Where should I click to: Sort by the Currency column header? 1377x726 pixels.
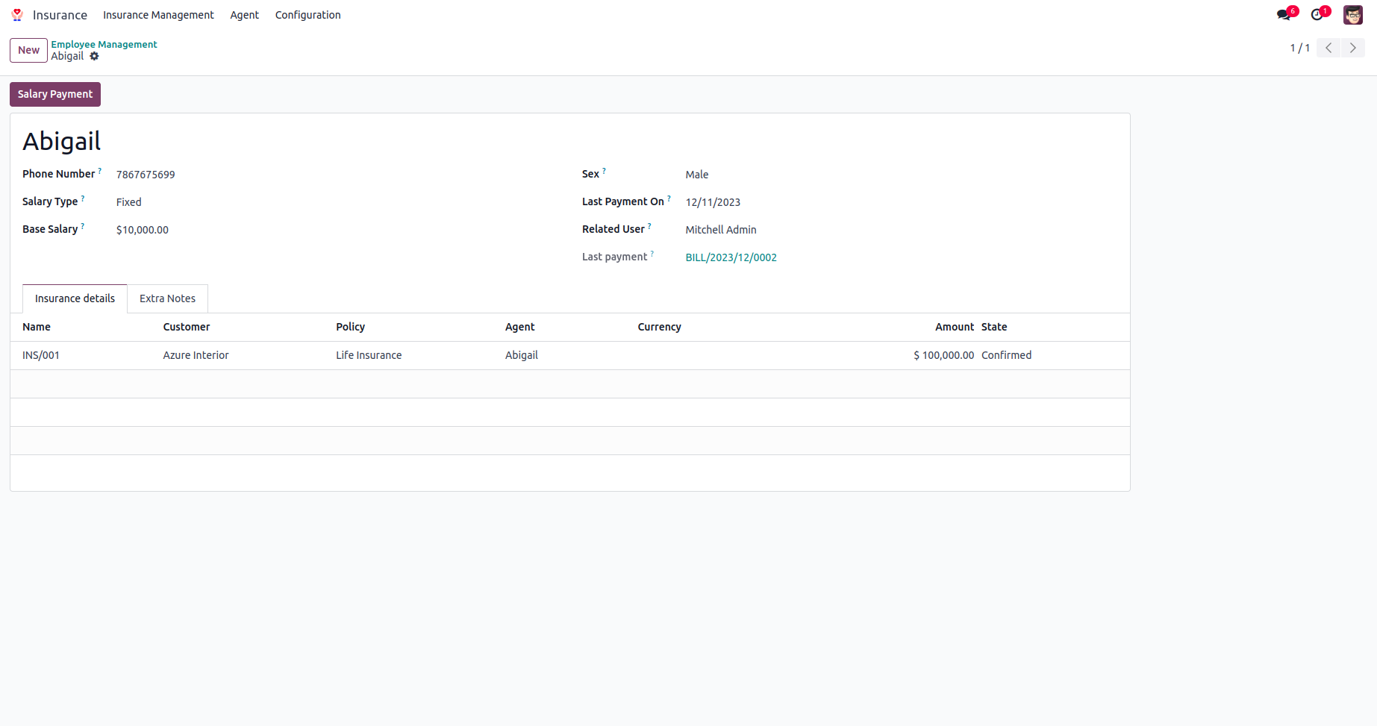coord(659,327)
